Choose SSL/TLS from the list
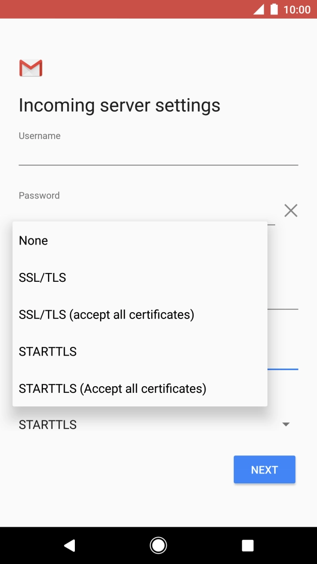Viewport: 317px width, 564px height. [x=42, y=277]
